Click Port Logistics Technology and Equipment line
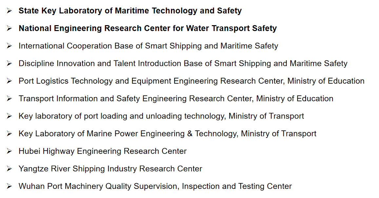379x198 pixels. pos(191,81)
